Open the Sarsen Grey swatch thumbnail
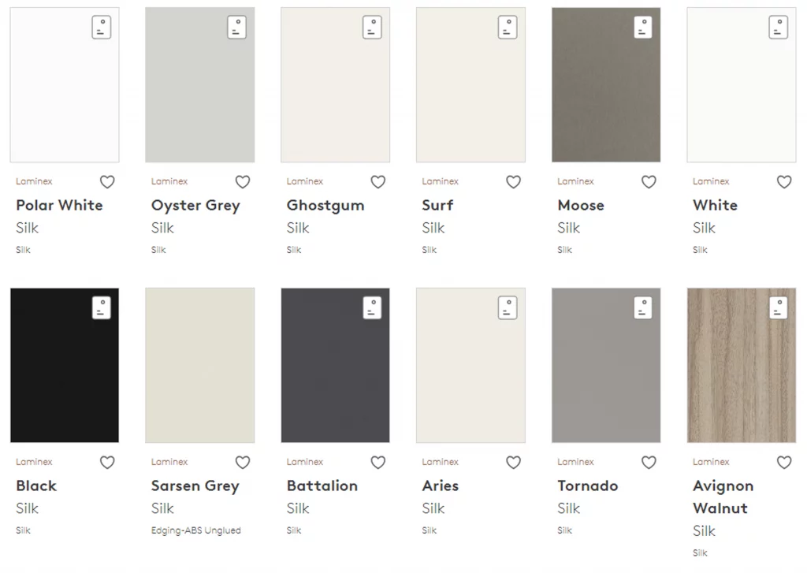The height and width of the screenshot is (573, 807). 199,365
